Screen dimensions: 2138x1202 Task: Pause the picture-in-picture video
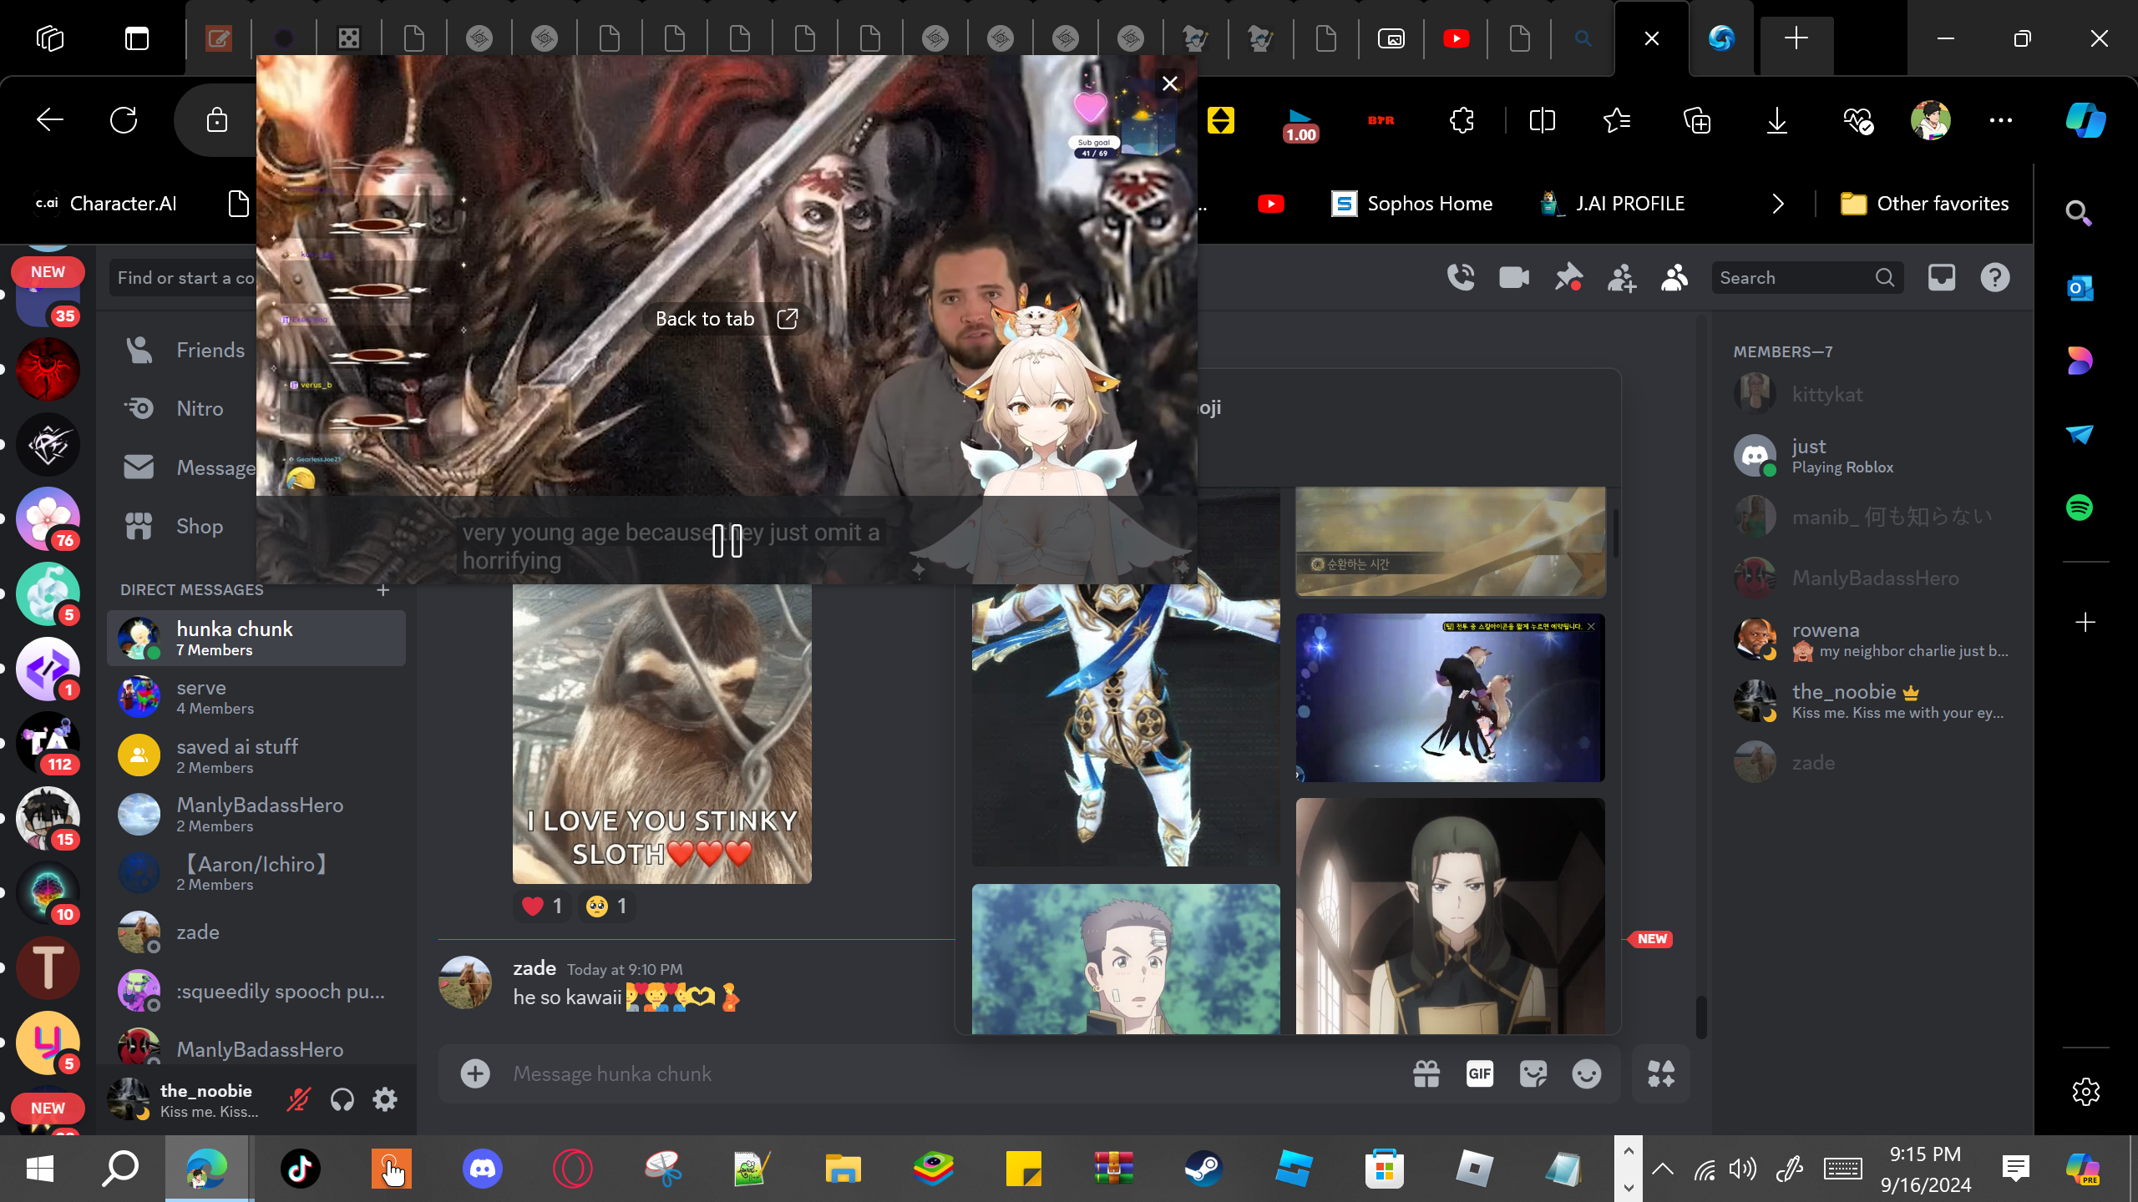(x=727, y=542)
